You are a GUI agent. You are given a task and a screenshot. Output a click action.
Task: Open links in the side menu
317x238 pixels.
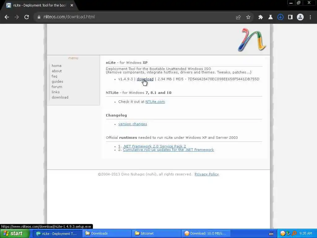click(x=56, y=92)
